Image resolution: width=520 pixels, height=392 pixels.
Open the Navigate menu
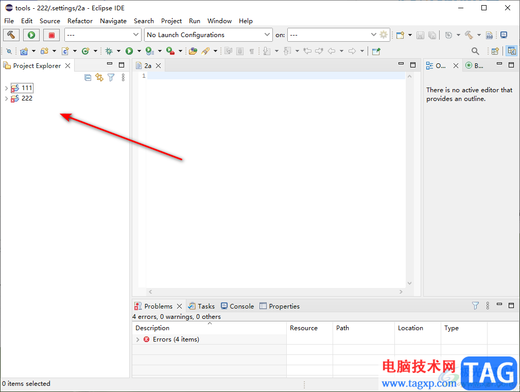(x=113, y=21)
